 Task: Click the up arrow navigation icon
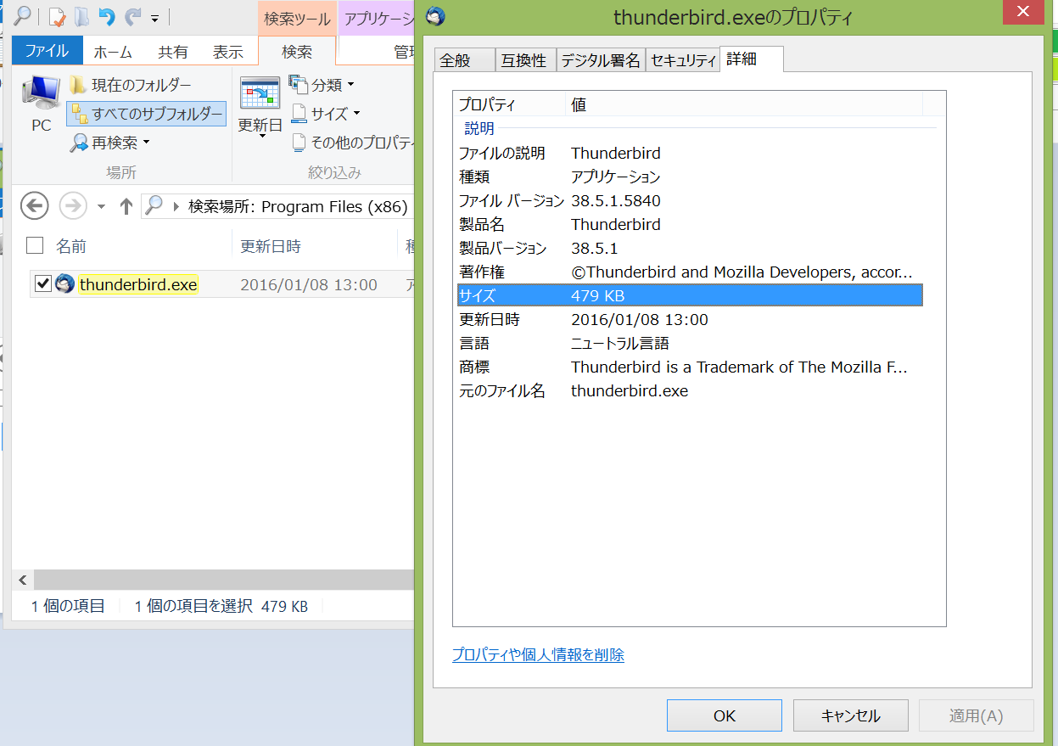[126, 206]
